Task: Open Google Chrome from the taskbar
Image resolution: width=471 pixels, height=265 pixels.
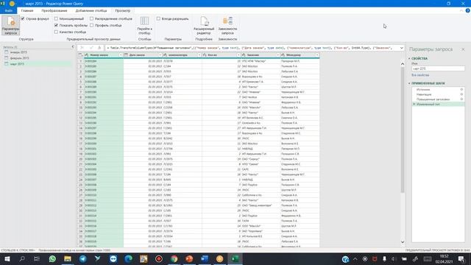Action: pos(174,258)
